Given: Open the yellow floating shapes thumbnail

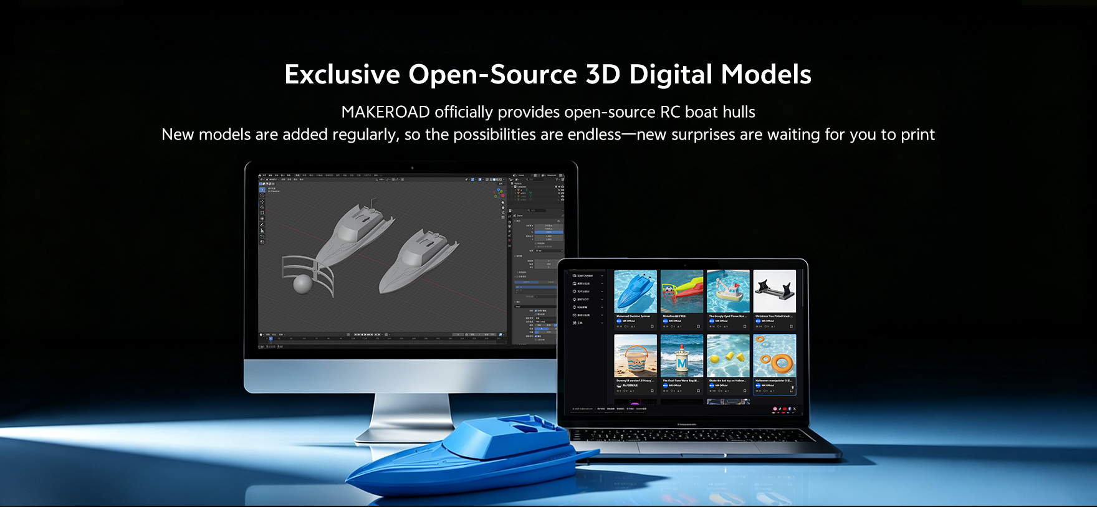Looking at the screenshot, I should pyautogui.click(x=728, y=356).
